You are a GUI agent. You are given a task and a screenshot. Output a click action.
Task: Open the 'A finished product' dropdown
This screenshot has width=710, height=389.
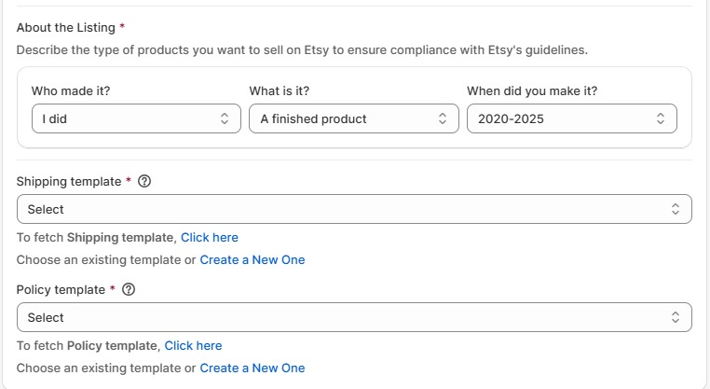(x=354, y=118)
